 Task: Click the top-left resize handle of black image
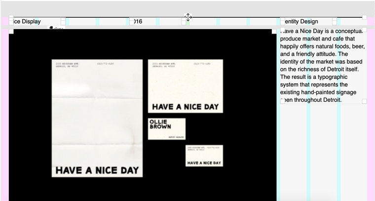(11, 32)
